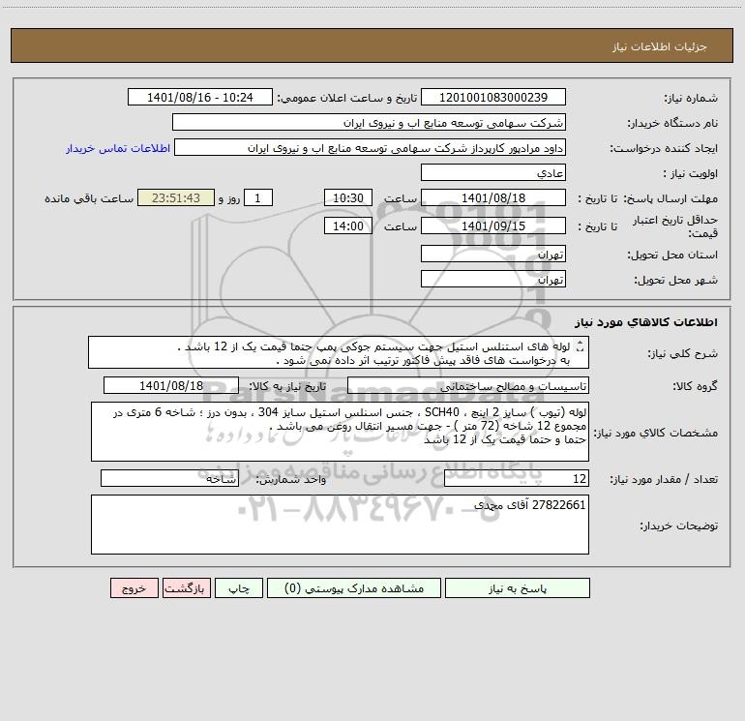The height and width of the screenshot is (721, 745).
Task: Click validity time field 14:00
Action: click(x=347, y=225)
